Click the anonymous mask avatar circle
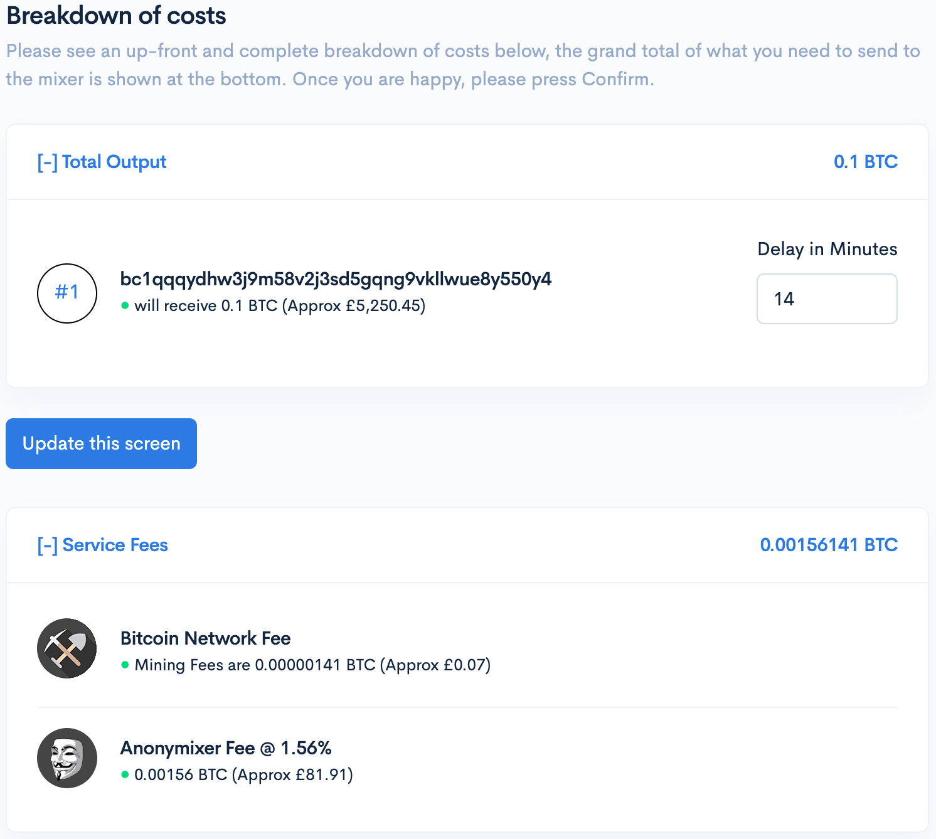Screen dimensions: 936x839 point(66,758)
